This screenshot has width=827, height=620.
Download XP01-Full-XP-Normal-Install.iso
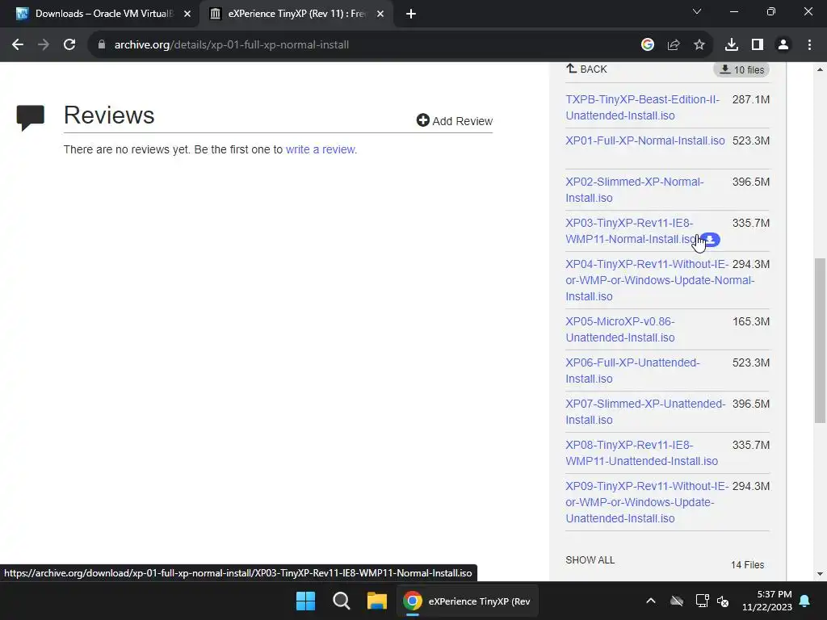(645, 140)
